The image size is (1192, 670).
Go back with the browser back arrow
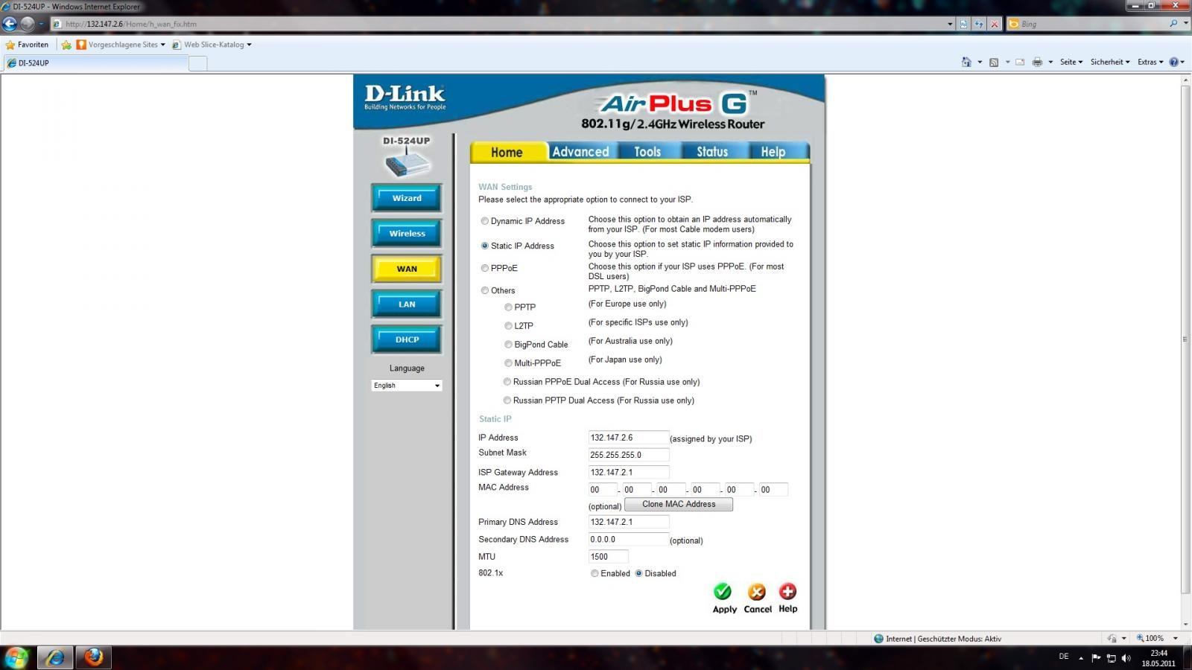10,24
